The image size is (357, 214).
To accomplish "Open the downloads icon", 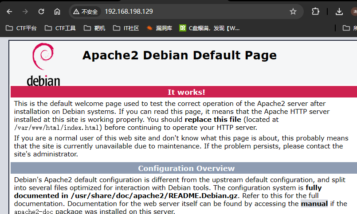I will click(339, 12).
